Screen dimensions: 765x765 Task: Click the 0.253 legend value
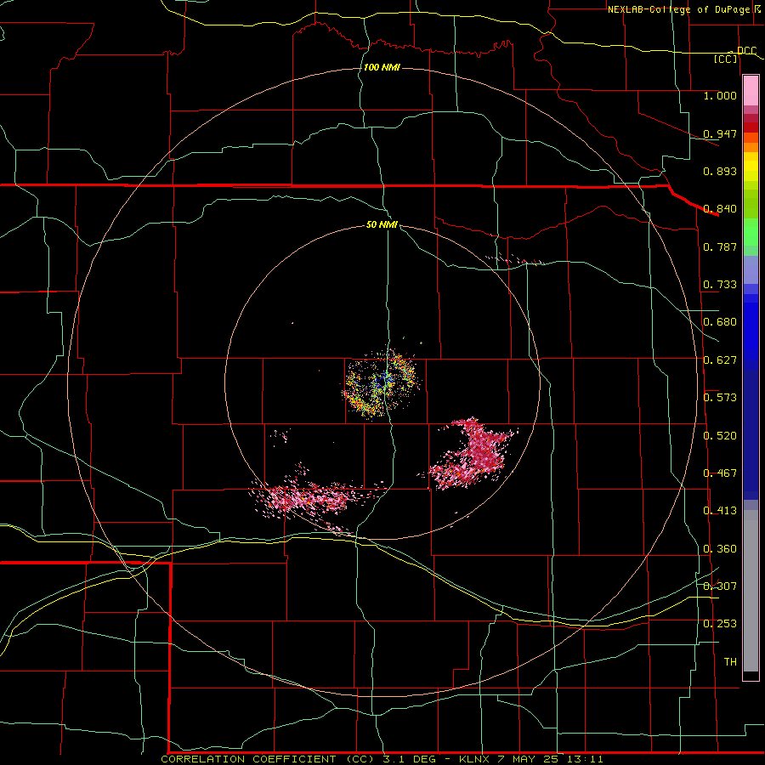(x=720, y=624)
